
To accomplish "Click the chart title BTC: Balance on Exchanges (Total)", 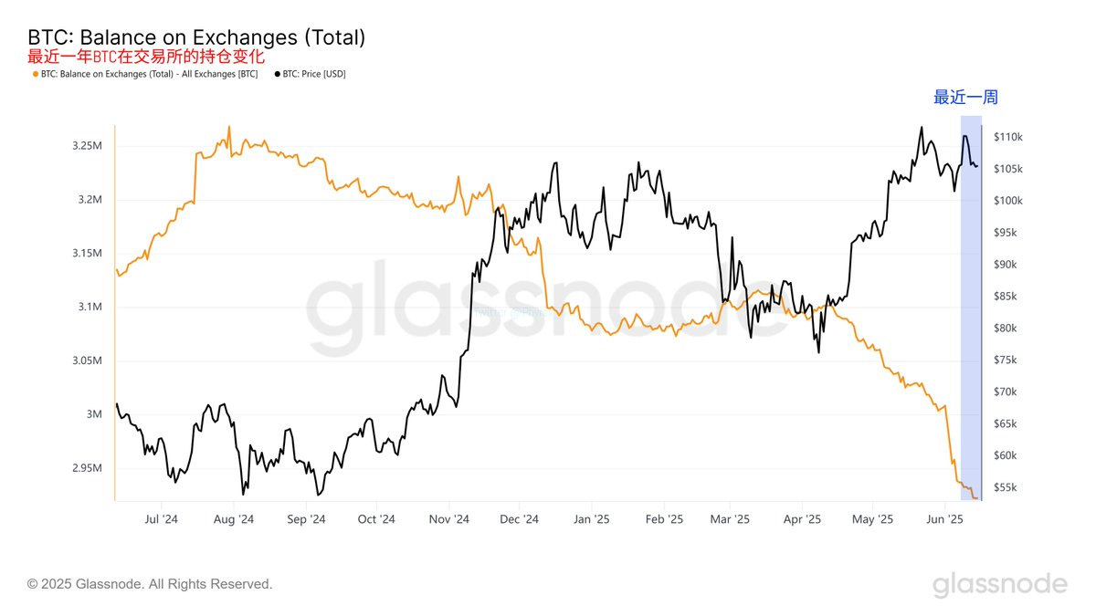I will tap(196, 37).
